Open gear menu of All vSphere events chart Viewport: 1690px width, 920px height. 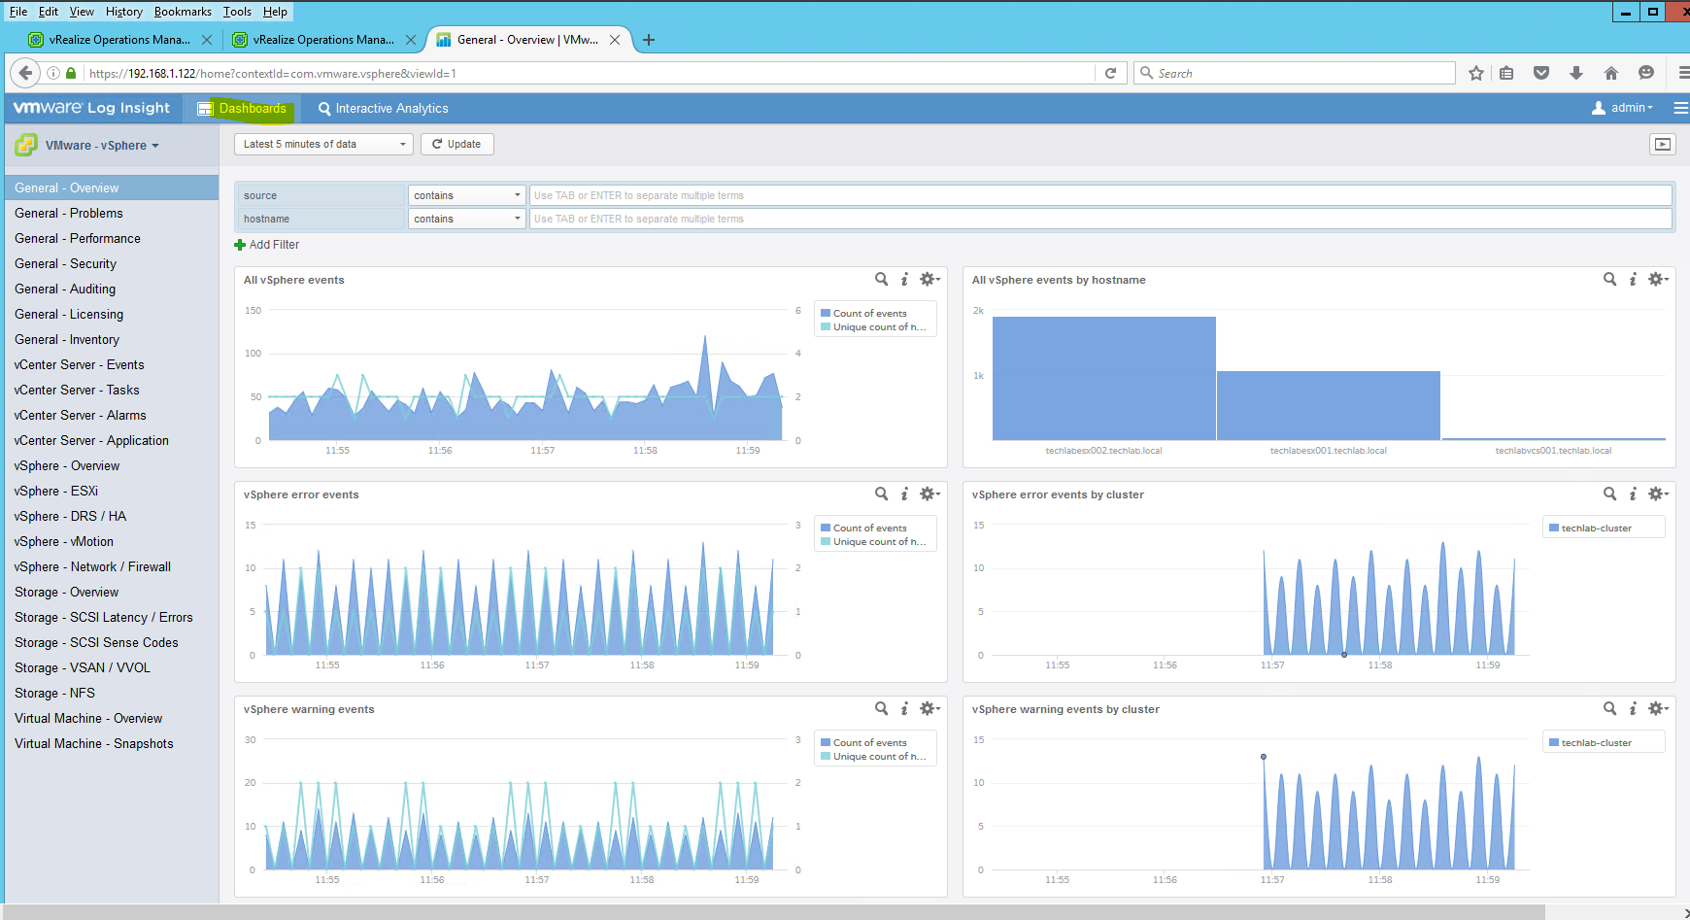(x=929, y=279)
